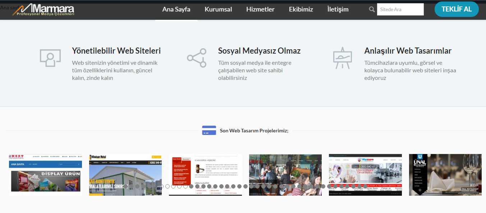Click the Sosyal Medyasız Olmaz heading
Image resolution: width=486 pixels, height=213 pixels.
tap(259, 51)
